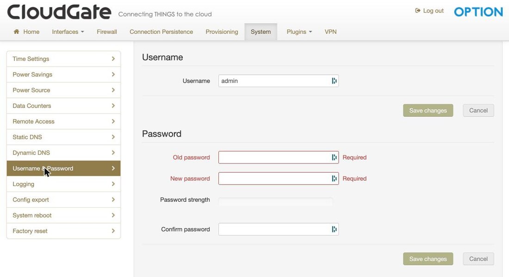The width and height of the screenshot is (509, 277).
Task: Open the Firewall tab
Action: pyautogui.click(x=107, y=32)
